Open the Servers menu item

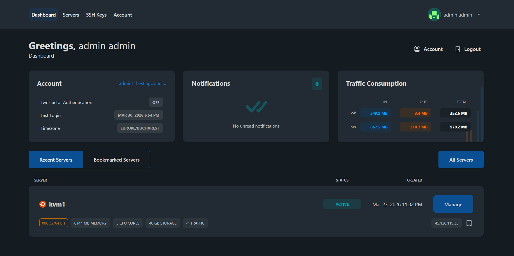tap(71, 15)
